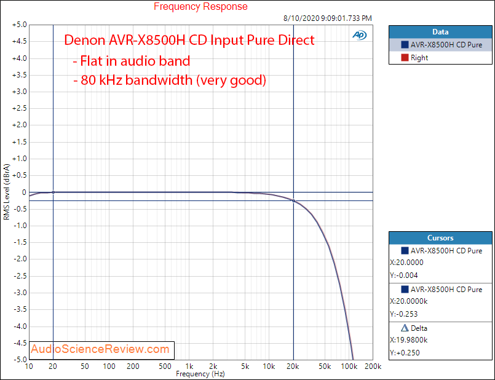Click the 100 tick label on the frequency axis
495x380 pixels.
click(109, 366)
